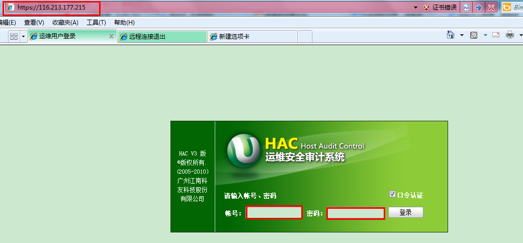Click the 运维安全审计系统 title text

click(305, 156)
